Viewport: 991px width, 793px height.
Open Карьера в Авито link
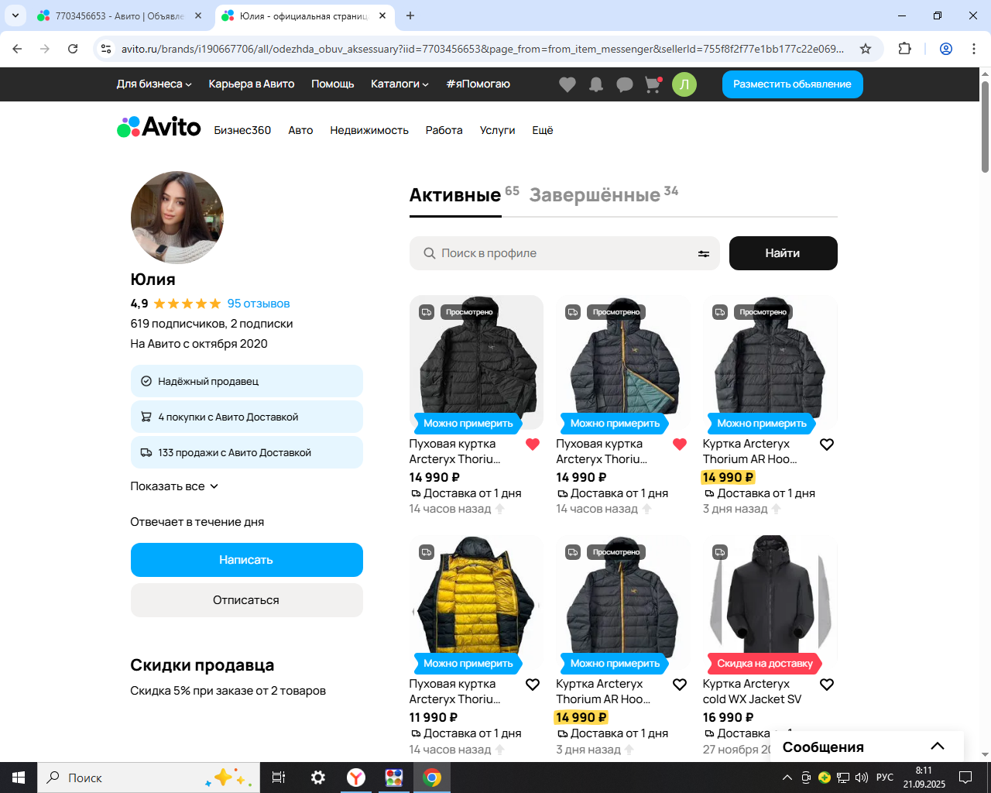(252, 84)
